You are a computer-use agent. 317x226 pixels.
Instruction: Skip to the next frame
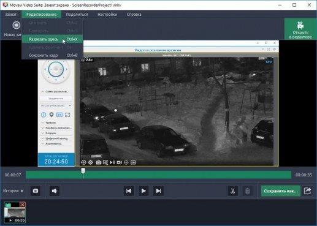point(158,191)
